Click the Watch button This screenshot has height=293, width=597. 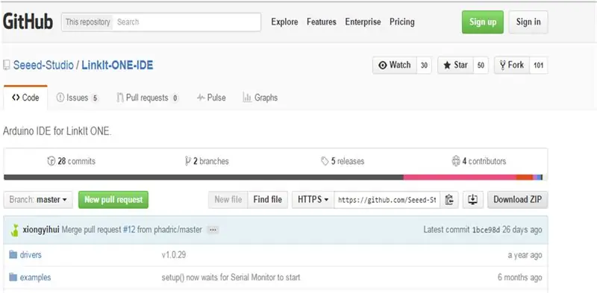(395, 65)
